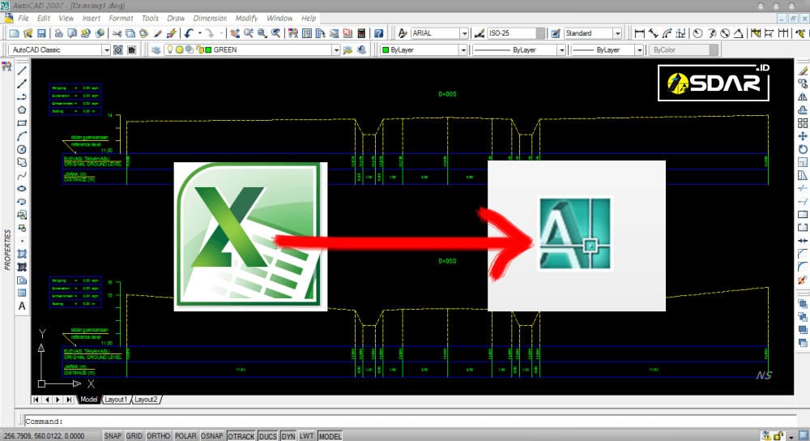Open the AutoCAD Classic workspace dropdown
This screenshot has width=810, height=441.
pos(106,50)
